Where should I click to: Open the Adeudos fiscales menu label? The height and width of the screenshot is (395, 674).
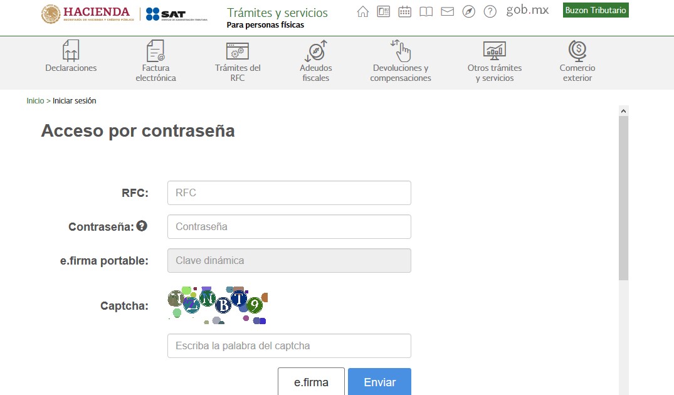(x=316, y=73)
